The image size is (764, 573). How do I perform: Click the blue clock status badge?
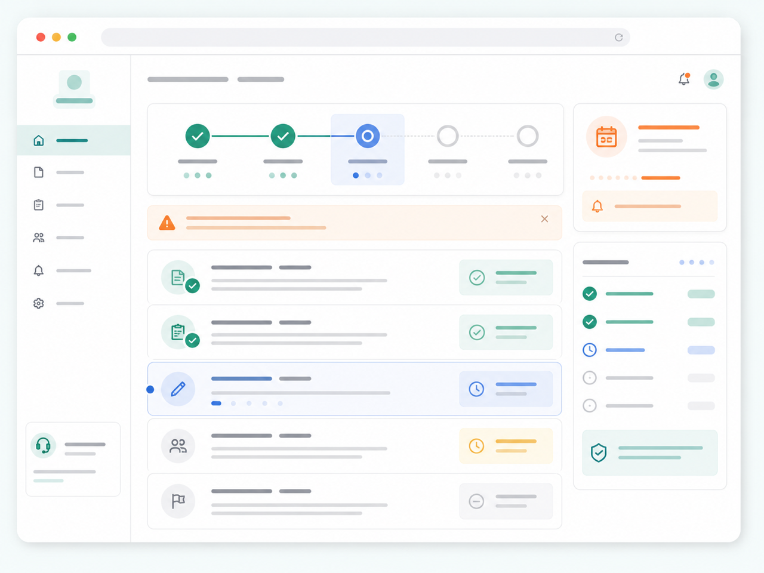tap(506, 389)
